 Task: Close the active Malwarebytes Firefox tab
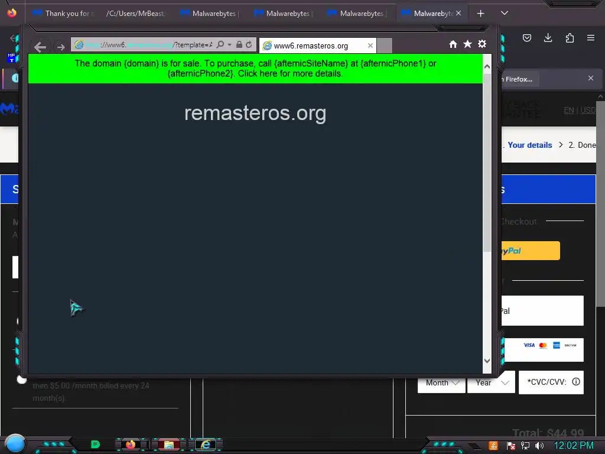(458, 13)
